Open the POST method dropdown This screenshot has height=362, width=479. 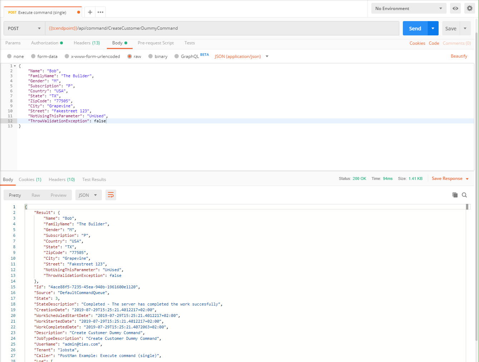point(24,28)
